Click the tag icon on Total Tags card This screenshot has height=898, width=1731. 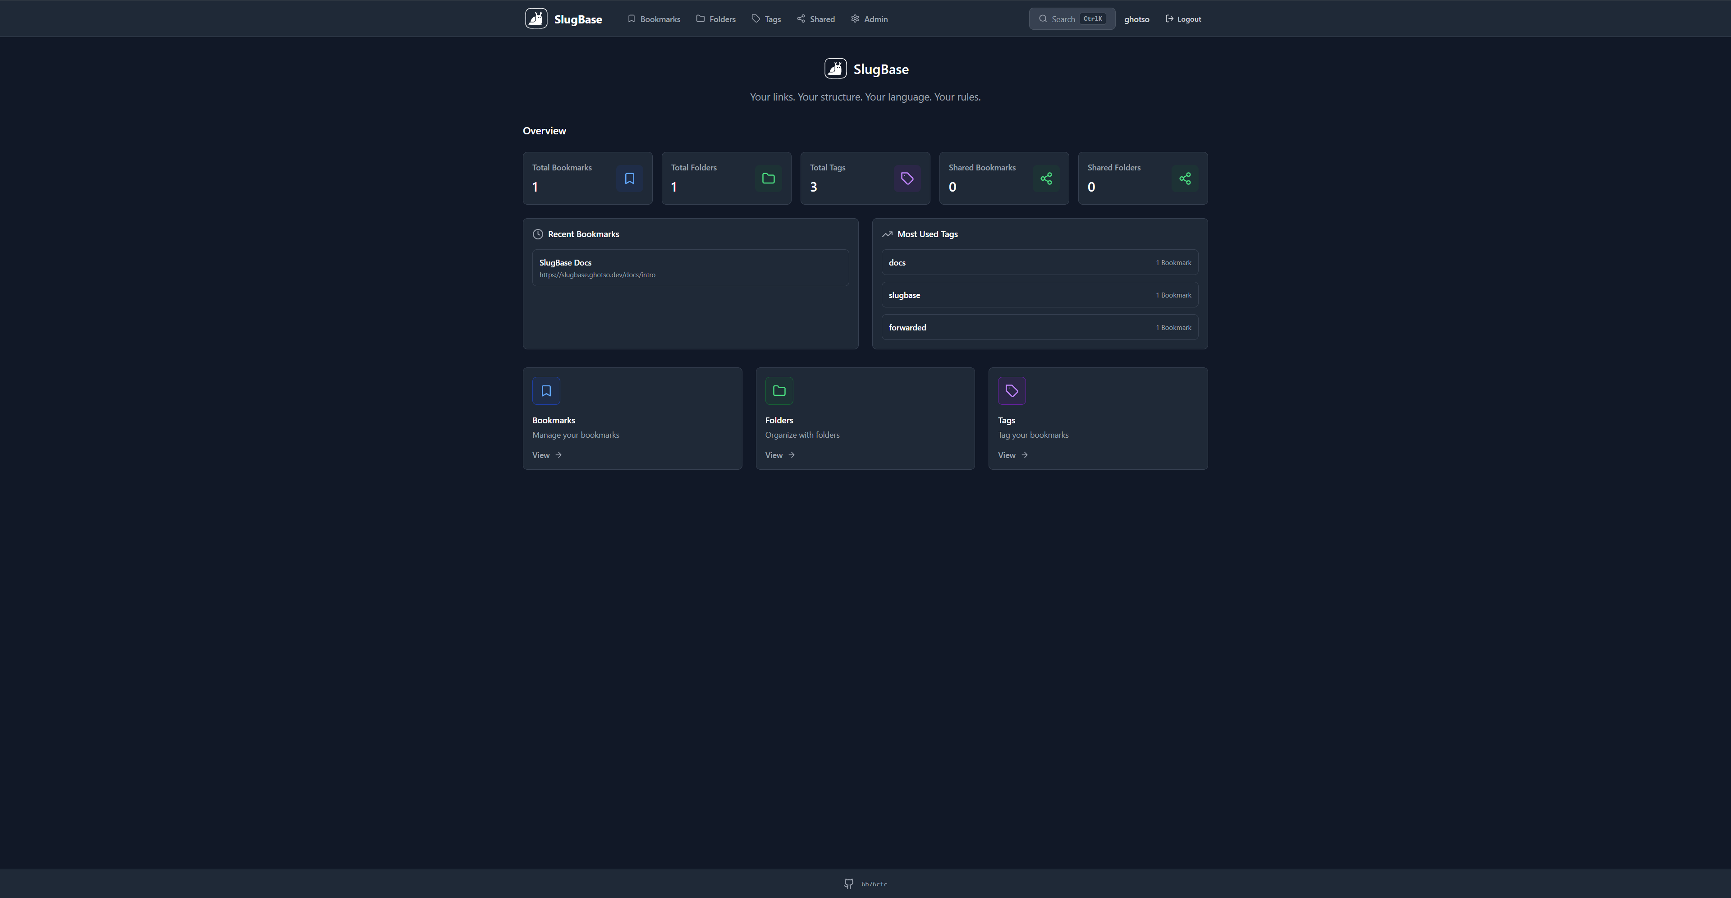(x=907, y=178)
